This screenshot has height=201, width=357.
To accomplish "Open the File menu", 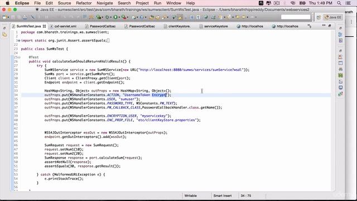I will click(37, 3).
